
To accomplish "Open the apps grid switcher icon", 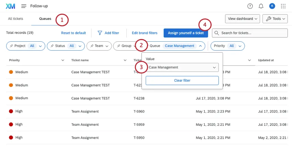I will tap(283, 6).
